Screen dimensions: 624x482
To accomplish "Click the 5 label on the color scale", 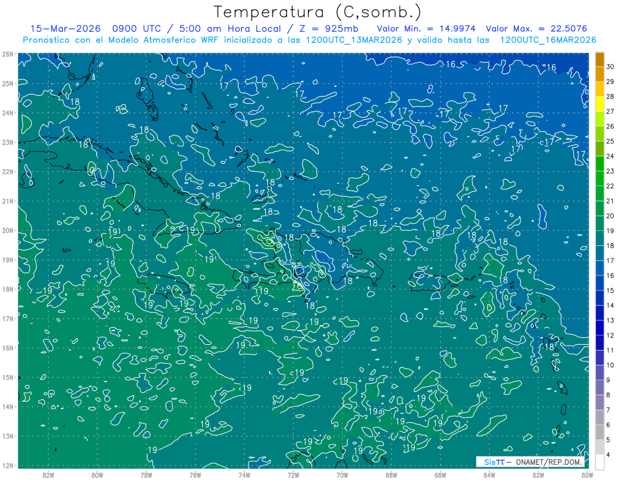I will click(x=609, y=440).
